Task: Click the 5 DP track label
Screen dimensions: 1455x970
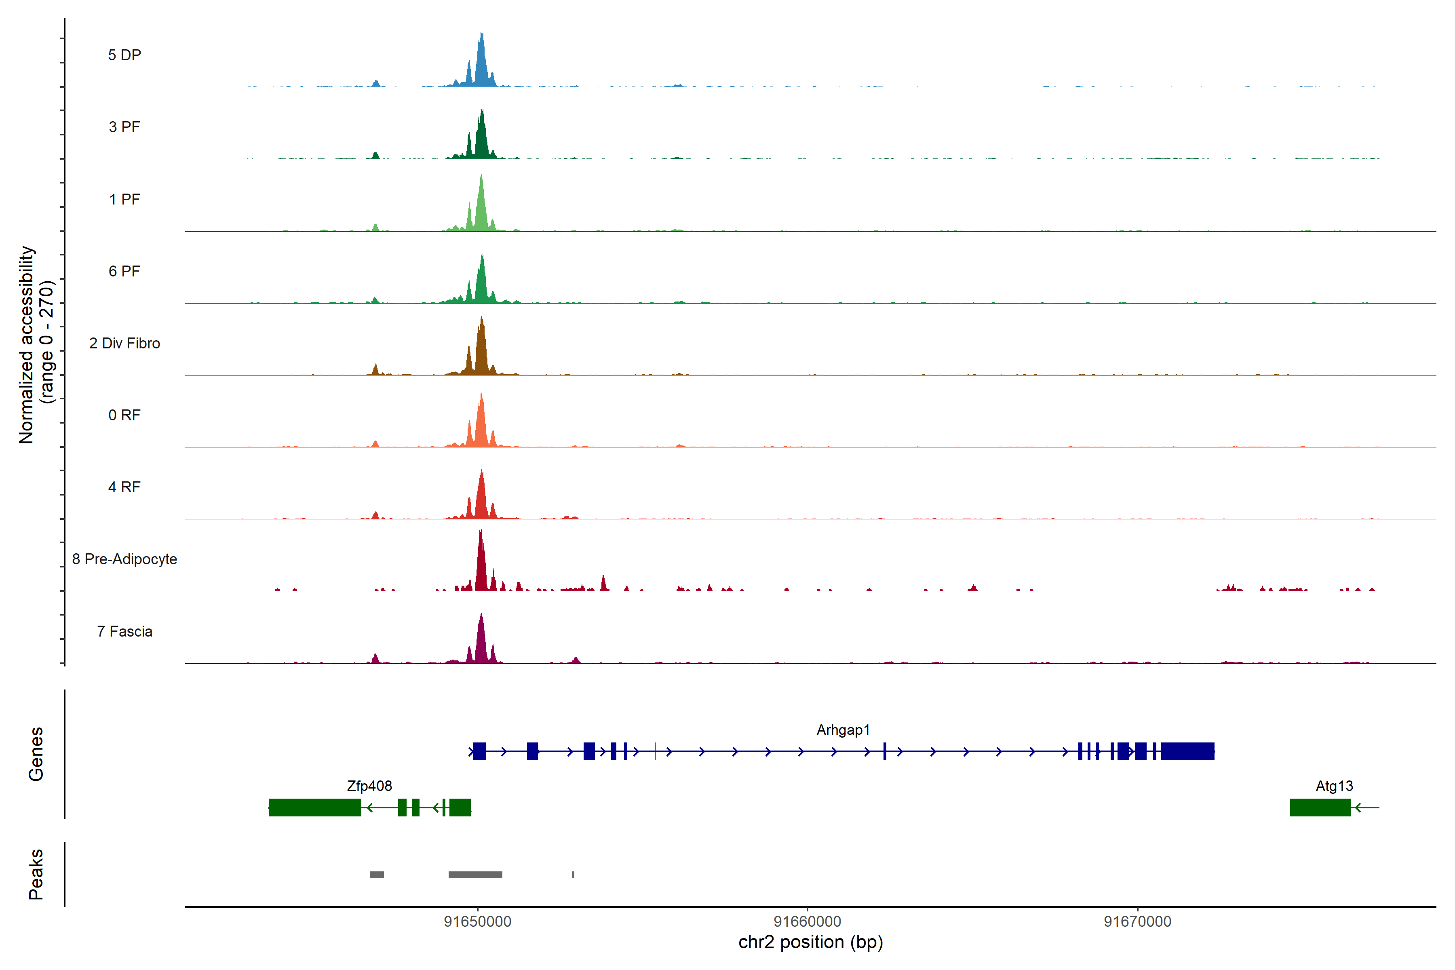Action: tap(124, 55)
